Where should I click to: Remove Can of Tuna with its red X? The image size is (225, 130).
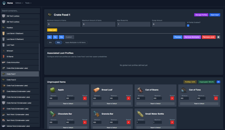click(x=216, y=98)
